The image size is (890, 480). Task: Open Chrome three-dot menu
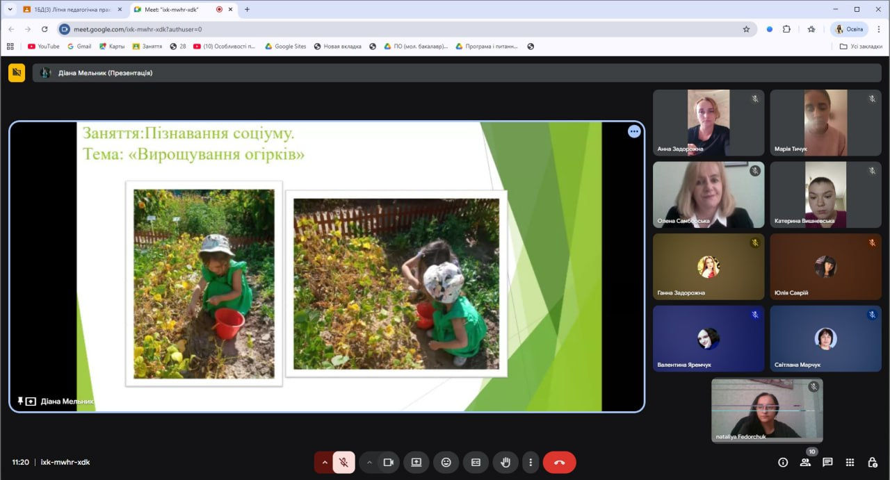point(878,29)
